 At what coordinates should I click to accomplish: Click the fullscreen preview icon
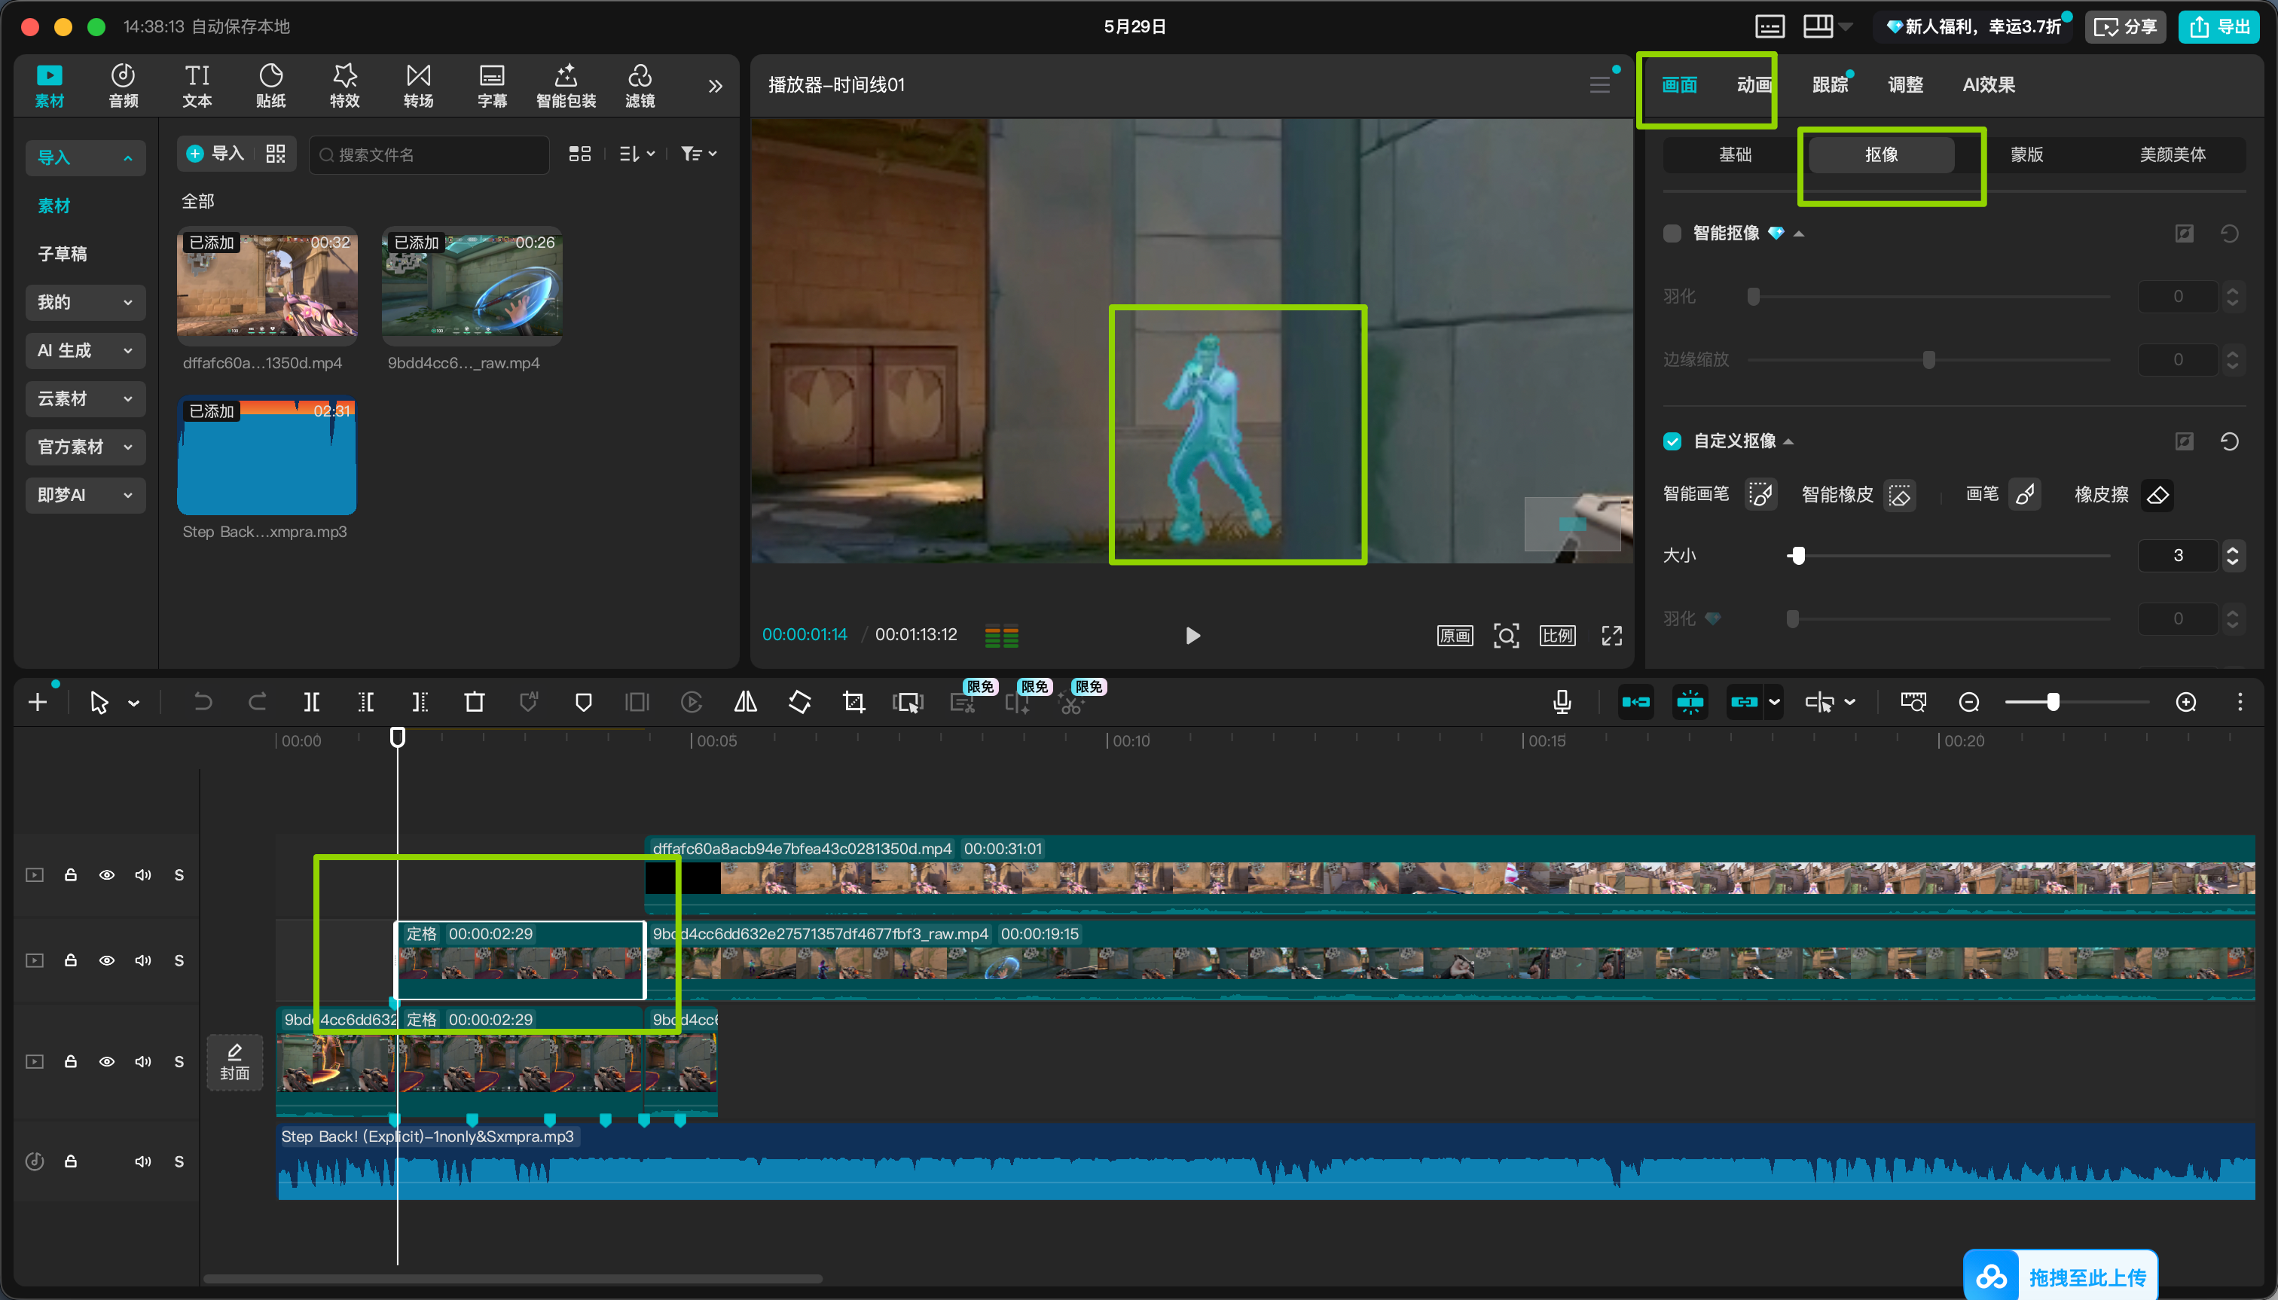[1612, 636]
